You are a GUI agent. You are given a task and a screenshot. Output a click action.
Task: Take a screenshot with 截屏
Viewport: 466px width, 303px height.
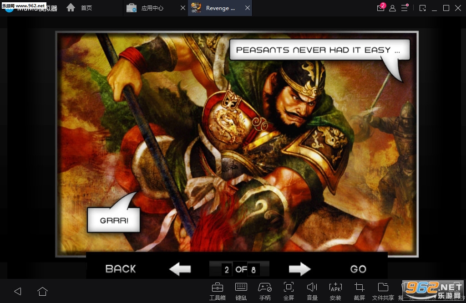coord(359,291)
